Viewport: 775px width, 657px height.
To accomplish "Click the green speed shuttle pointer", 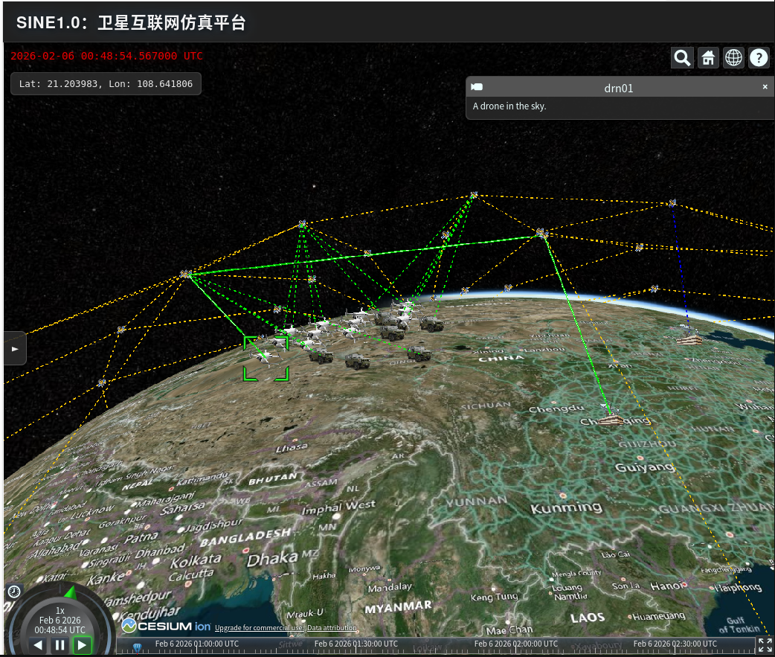I will [70, 592].
